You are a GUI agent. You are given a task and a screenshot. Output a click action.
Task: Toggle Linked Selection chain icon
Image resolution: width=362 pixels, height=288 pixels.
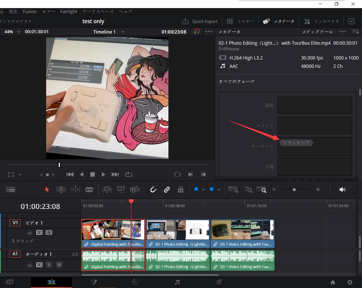167,190
